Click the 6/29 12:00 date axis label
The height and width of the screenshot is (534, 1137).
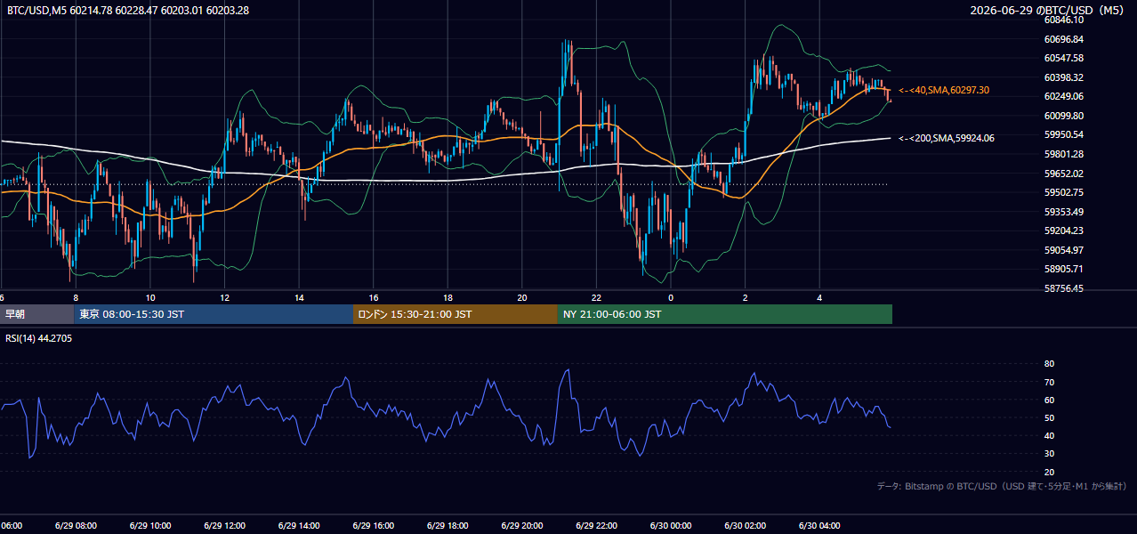point(224,525)
